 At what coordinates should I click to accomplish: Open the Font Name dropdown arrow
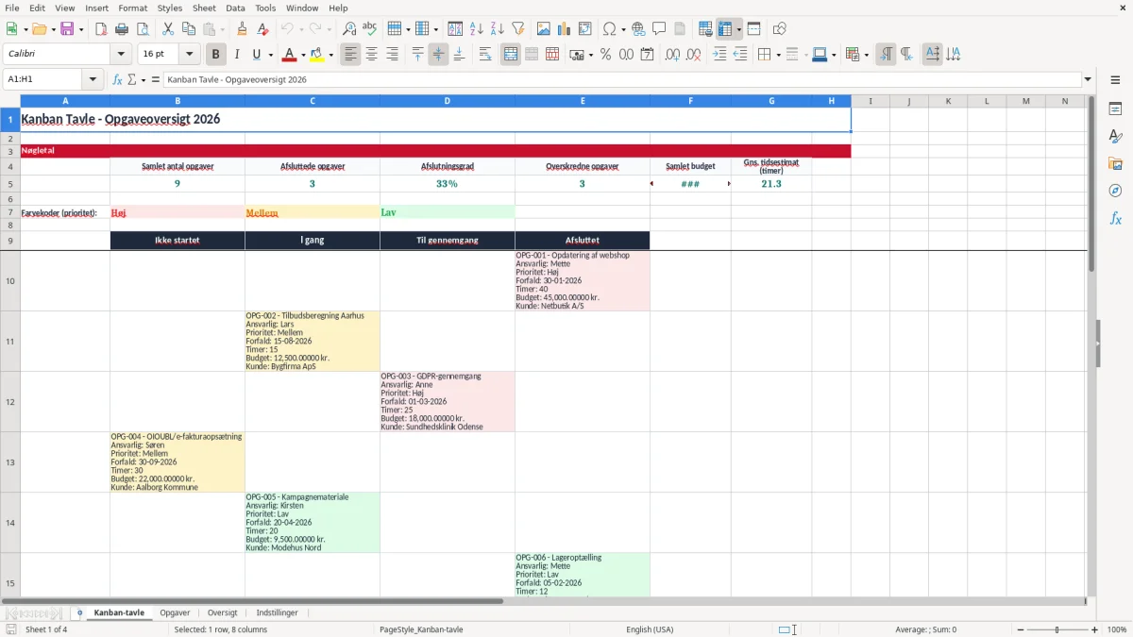[121, 55]
